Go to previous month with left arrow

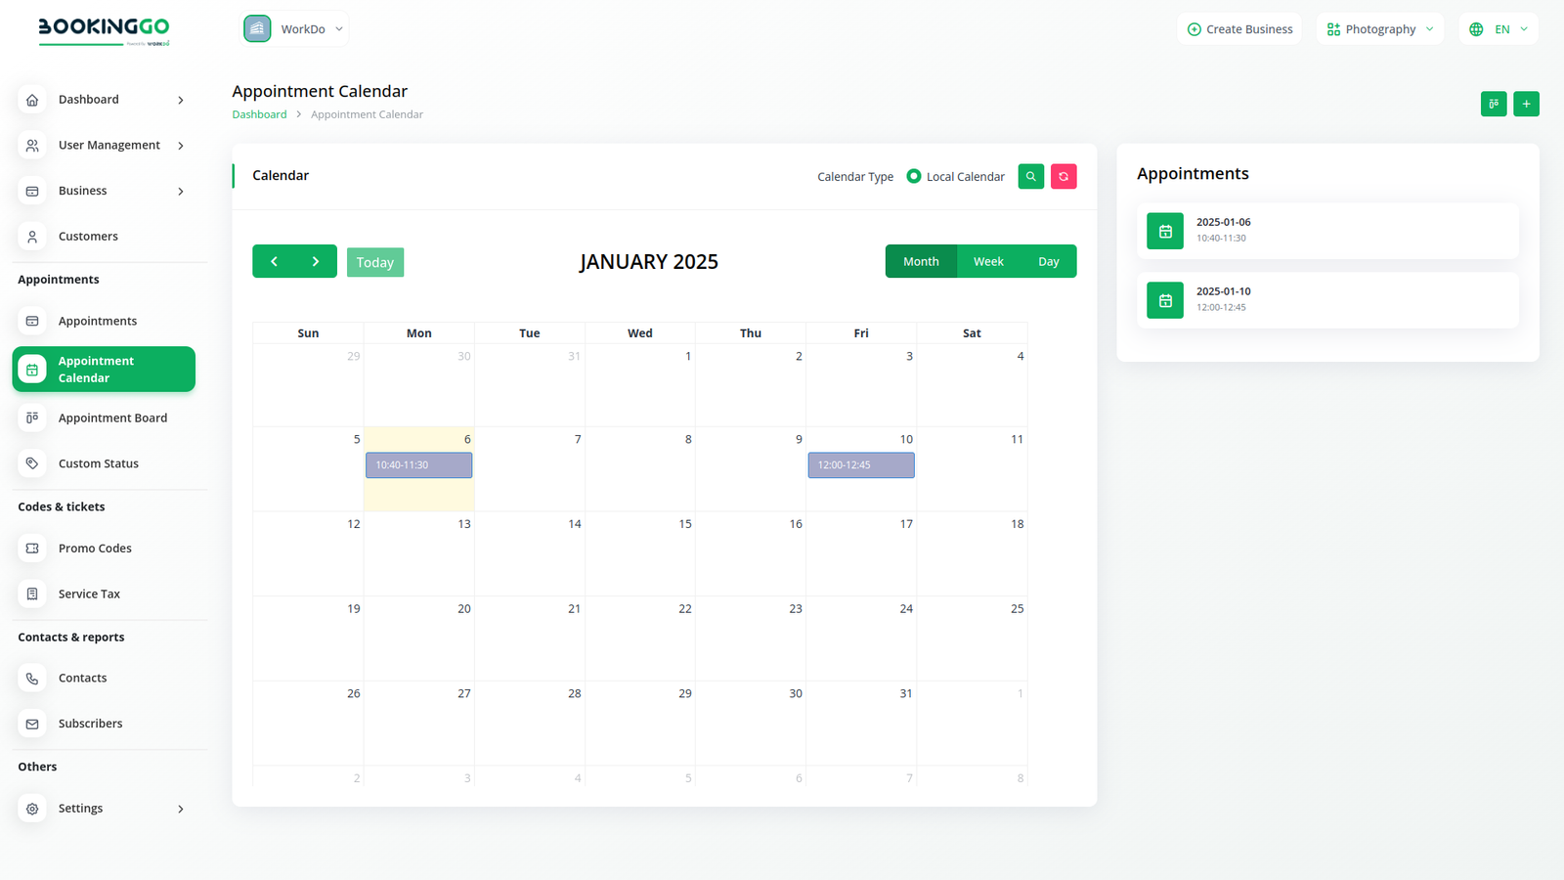(x=274, y=261)
